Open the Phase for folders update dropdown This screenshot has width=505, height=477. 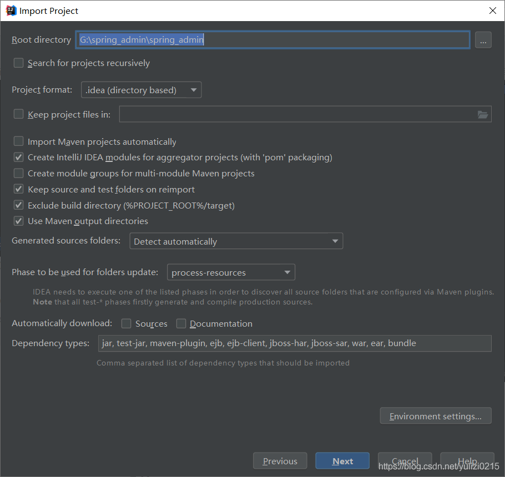(x=231, y=272)
